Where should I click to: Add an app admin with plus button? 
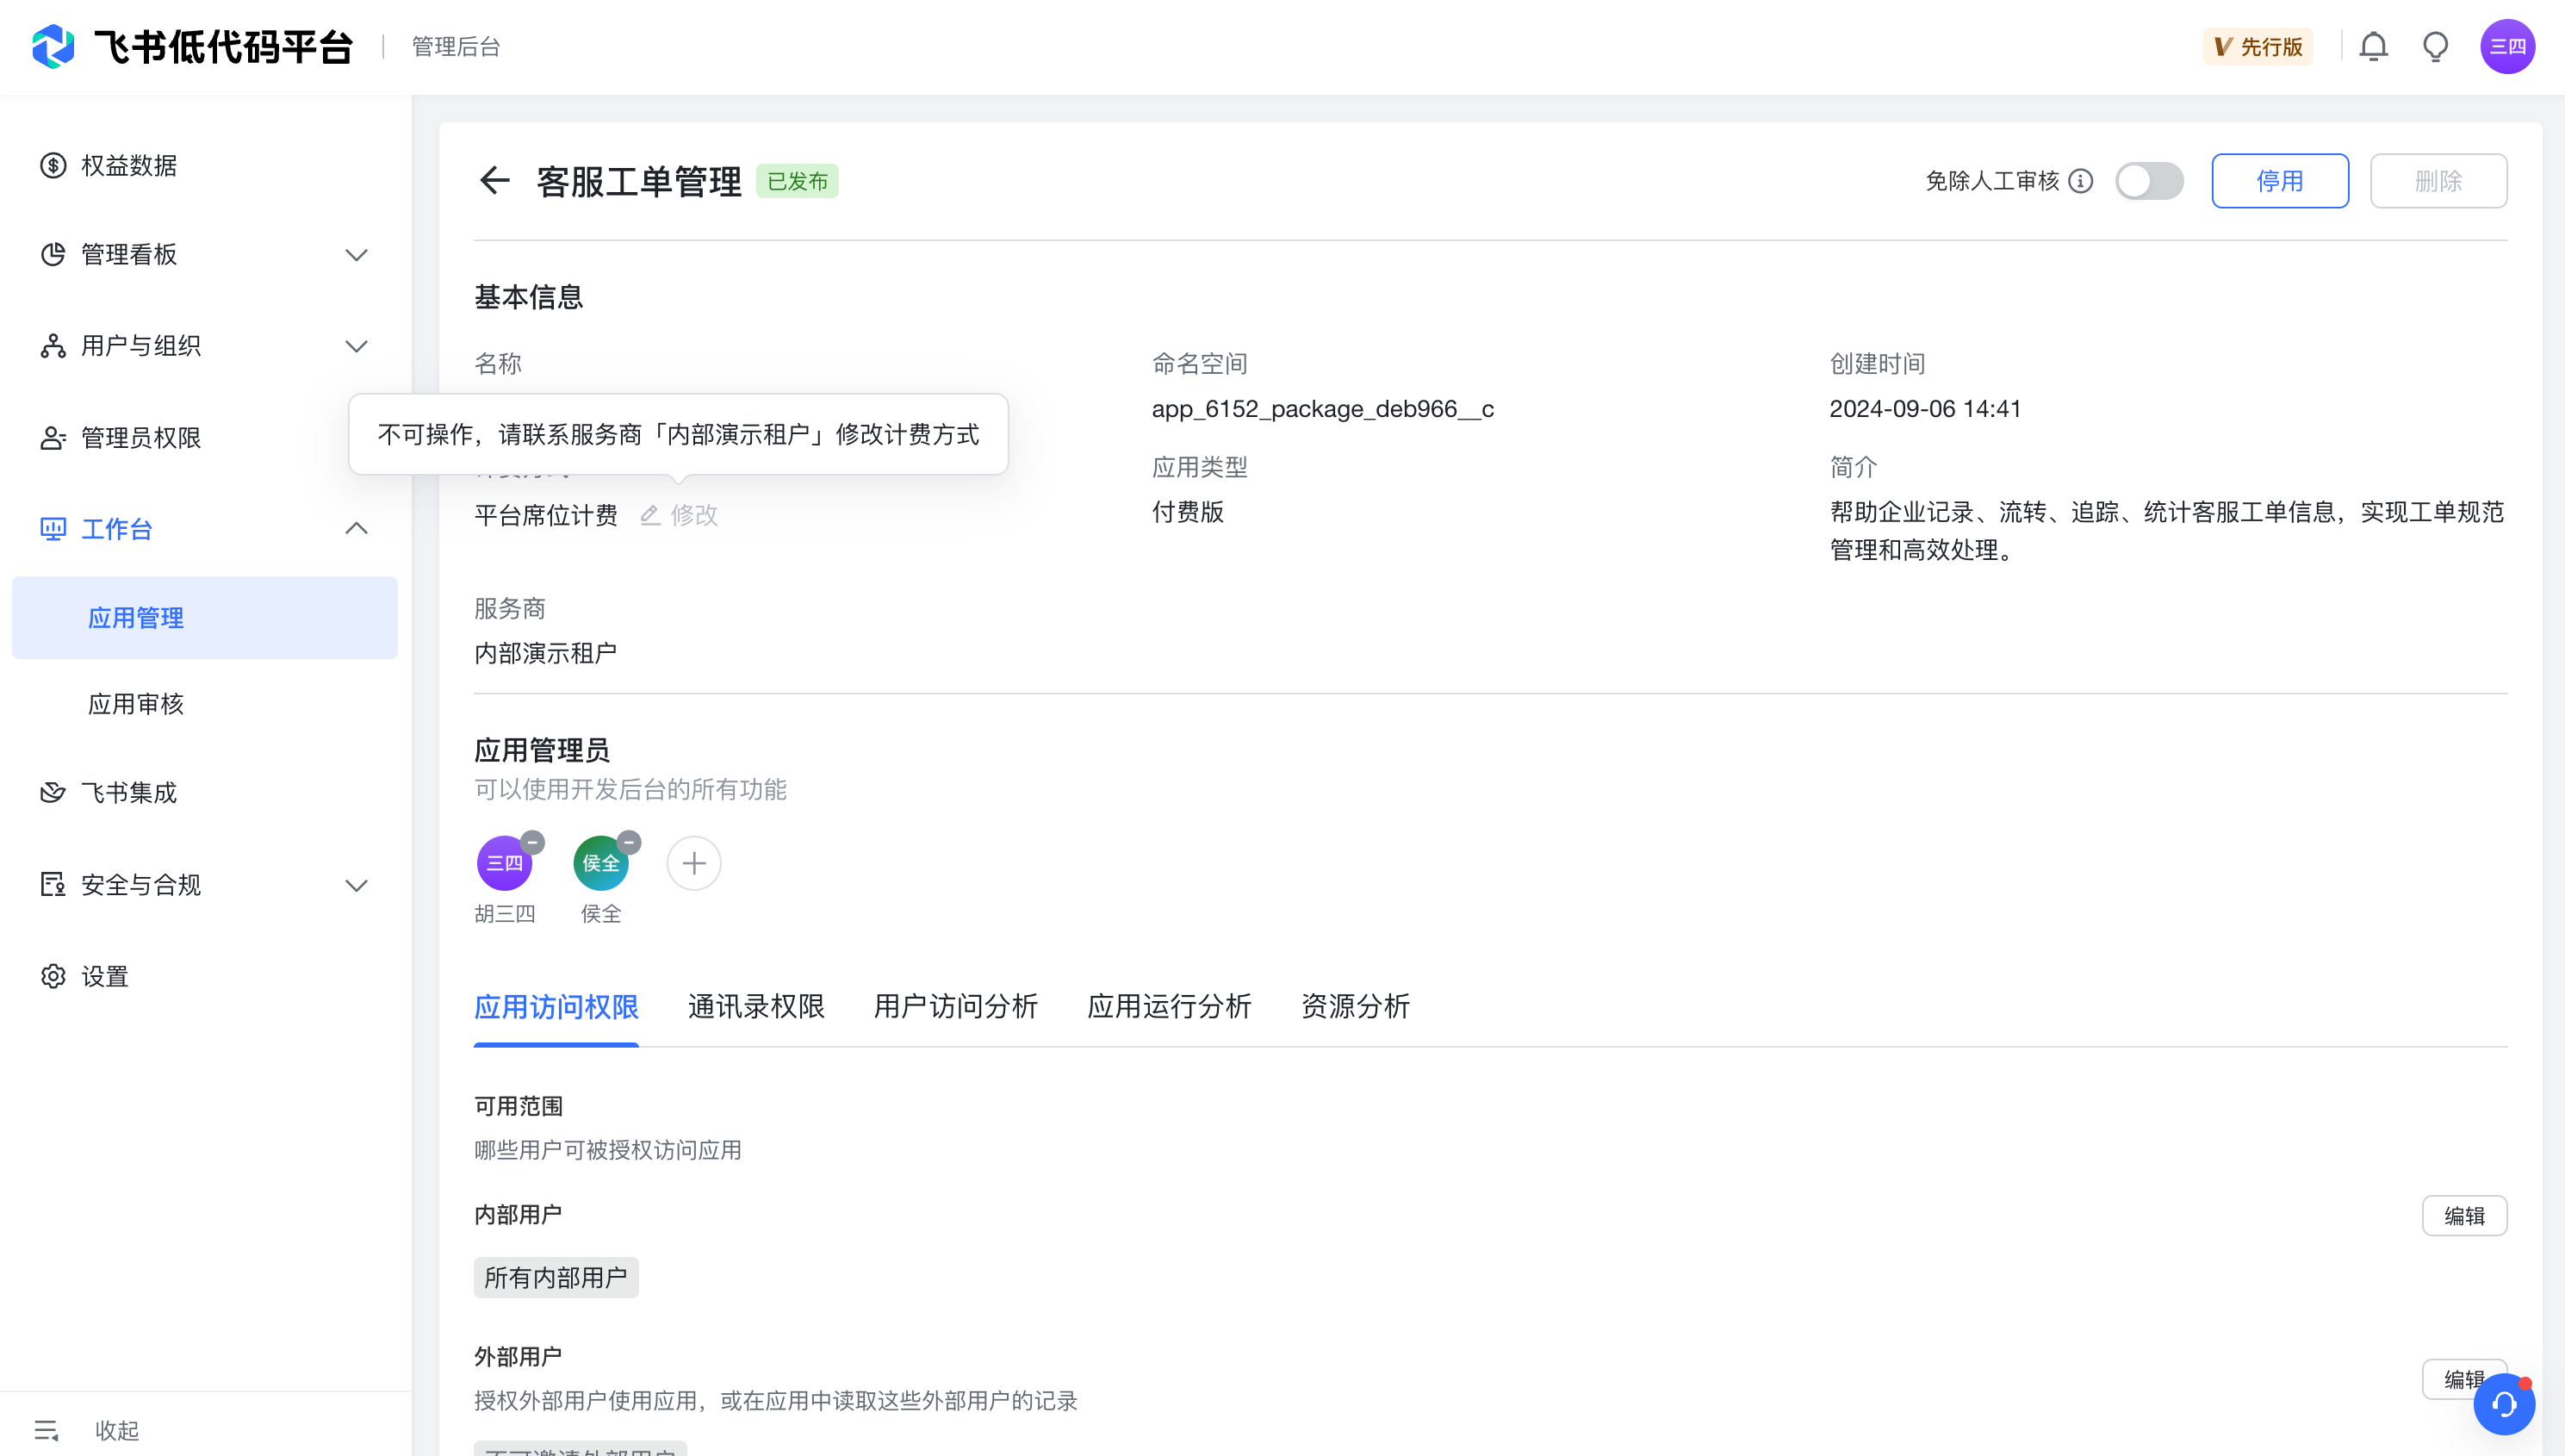[x=693, y=863]
